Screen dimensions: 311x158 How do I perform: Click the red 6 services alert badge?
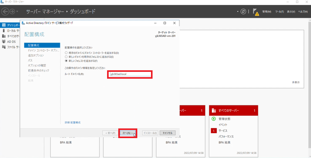pos(214,131)
